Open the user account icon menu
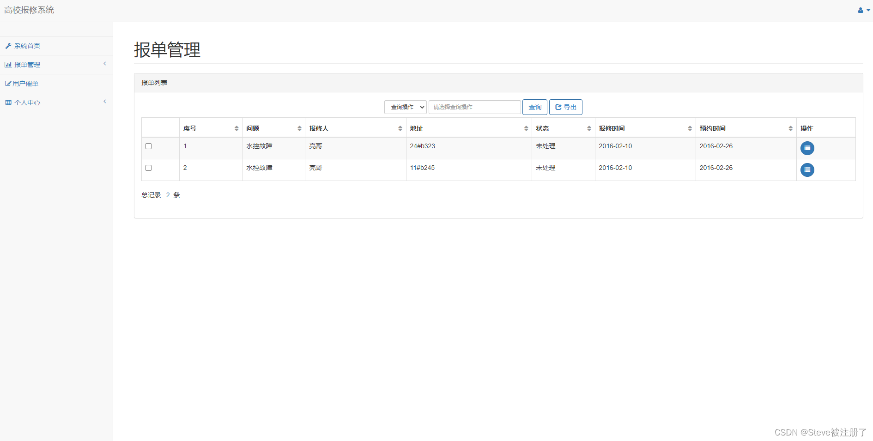The width and height of the screenshot is (873, 441). pos(863,10)
